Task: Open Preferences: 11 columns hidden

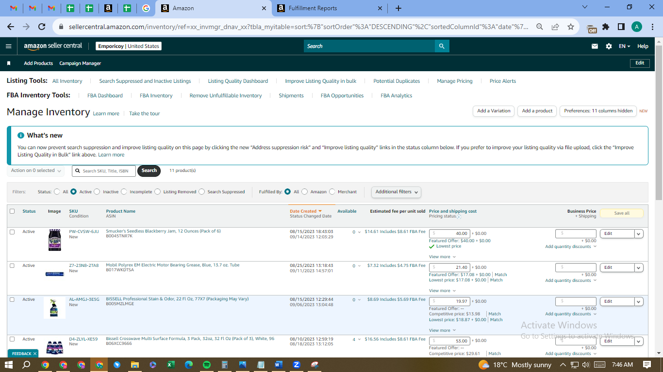Action: (x=598, y=111)
